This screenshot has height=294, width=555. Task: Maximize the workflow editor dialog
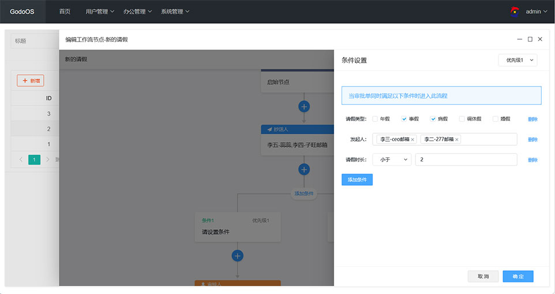[530, 39]
